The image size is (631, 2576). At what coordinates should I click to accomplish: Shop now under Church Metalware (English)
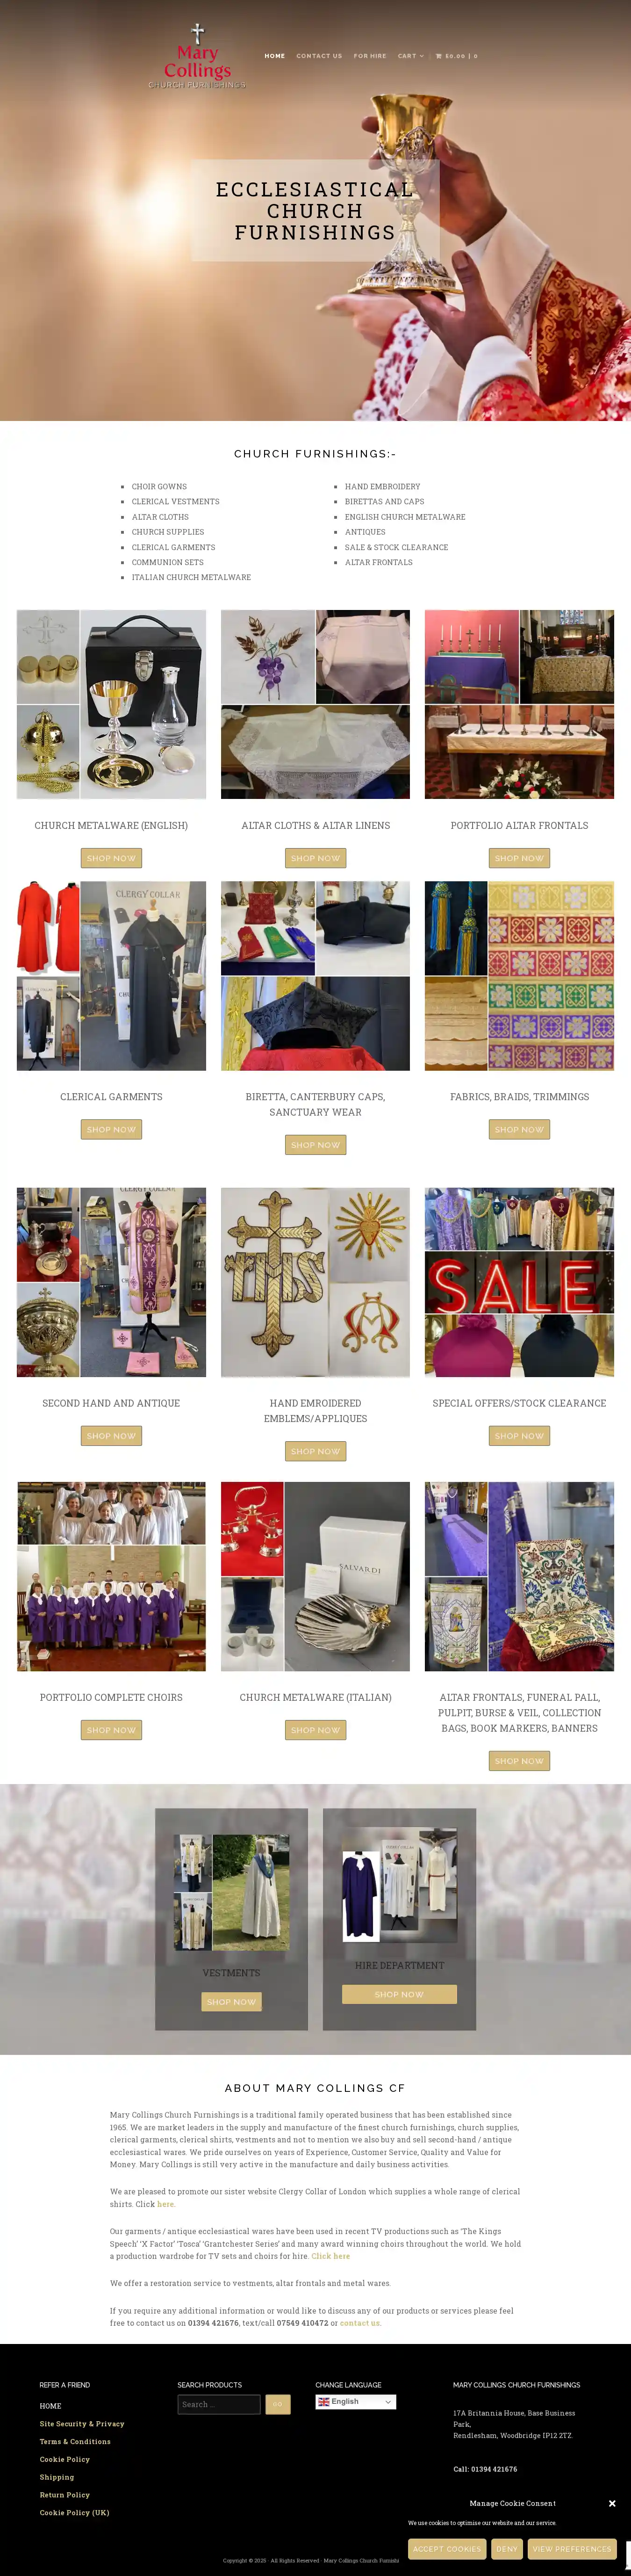(x=111, y=858)
